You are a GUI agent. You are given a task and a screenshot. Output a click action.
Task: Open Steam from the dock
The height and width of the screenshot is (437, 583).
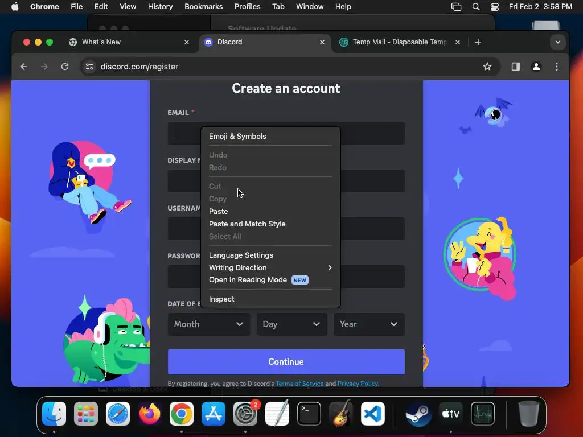pyautogui.click(x=418, y=414)
